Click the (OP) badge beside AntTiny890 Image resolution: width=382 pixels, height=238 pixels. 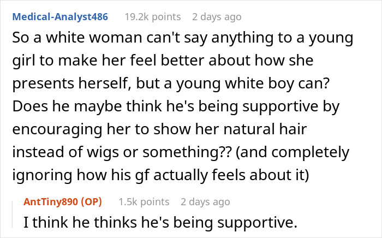tap(91, 202)
